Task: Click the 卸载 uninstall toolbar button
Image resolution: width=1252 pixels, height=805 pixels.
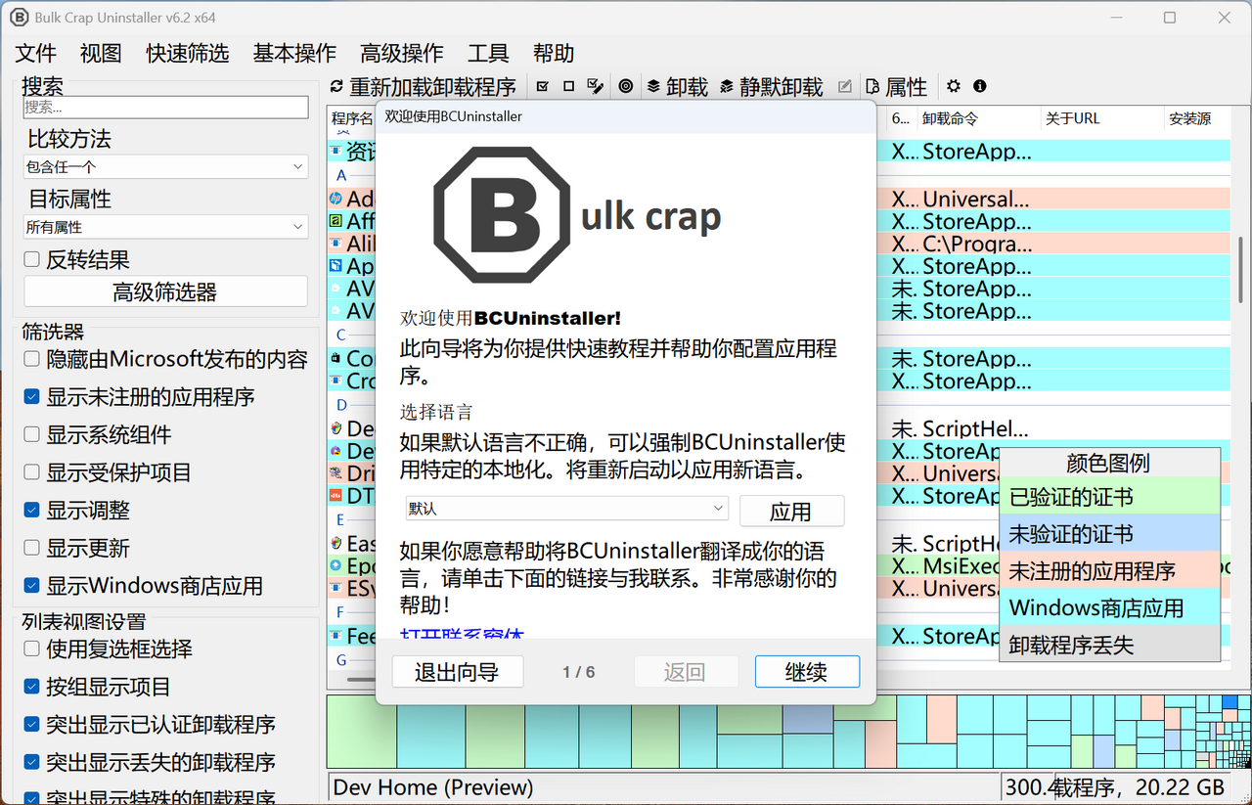Action: pyautogui.click(x=677, y=87)
